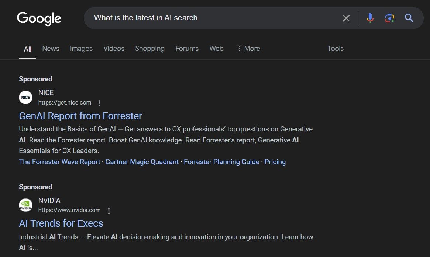
Task: Clear the search query with X icon
Action: (x=346, y=18)
